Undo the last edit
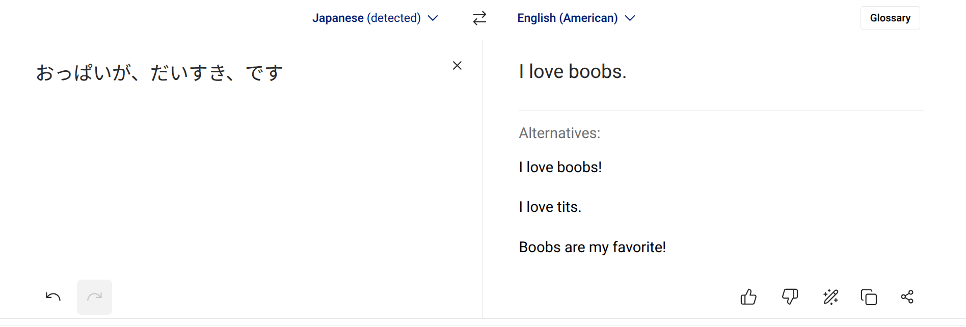Image resolution: width=966 pixels, height=327 pixels. coord(53,297)
